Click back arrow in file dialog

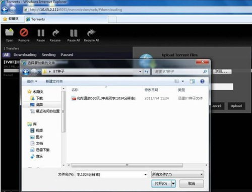pyautogui.click(x=26, y=72)
